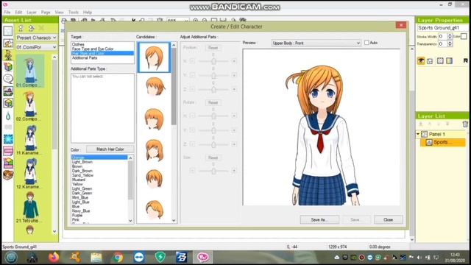The width and height of the screenshot is (471, 265).
Task: Select the bottom visible hairstyle candidate thumbnail
Action: click(155, 210)
